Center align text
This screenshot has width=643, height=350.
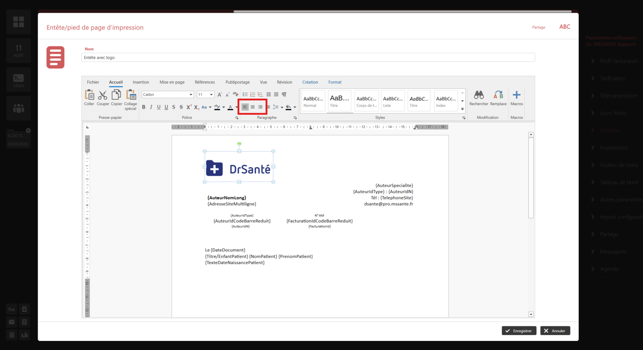pyautogui.click(x=253, y=107)
